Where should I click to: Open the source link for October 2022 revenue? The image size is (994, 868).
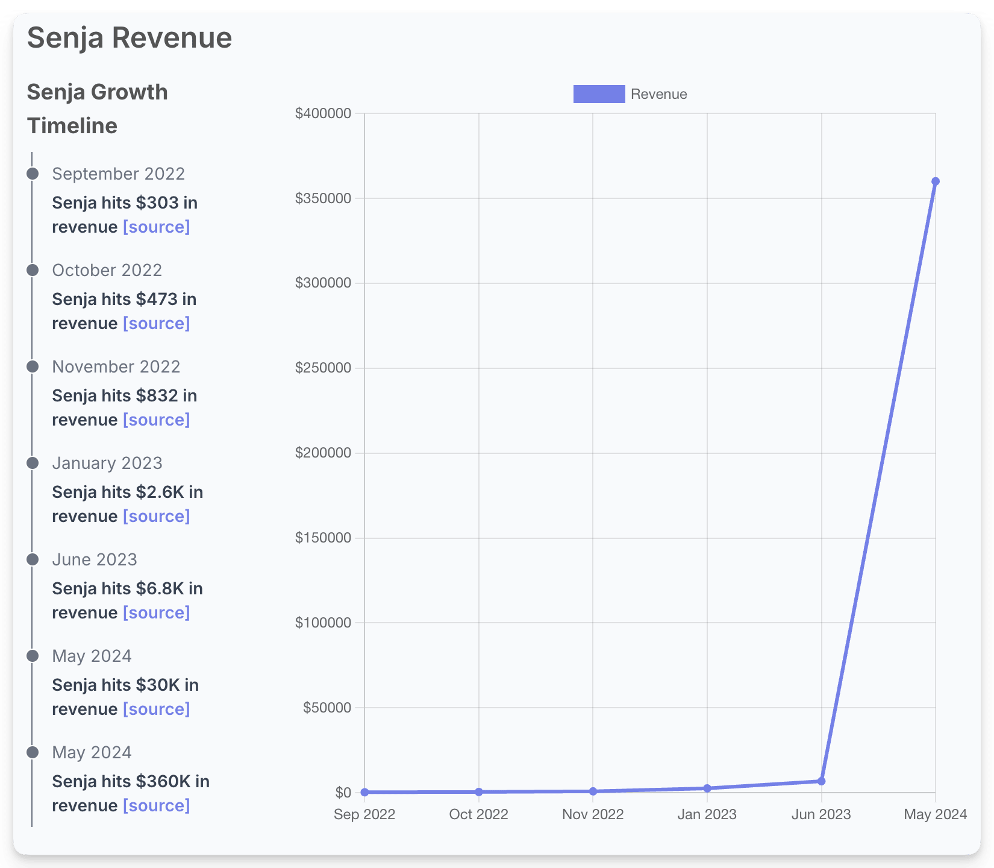[157, 324]
